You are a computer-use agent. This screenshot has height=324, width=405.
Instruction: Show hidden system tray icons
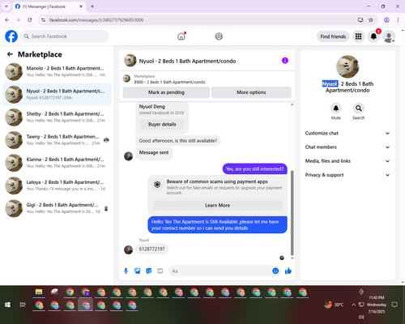tap(353, 305)
